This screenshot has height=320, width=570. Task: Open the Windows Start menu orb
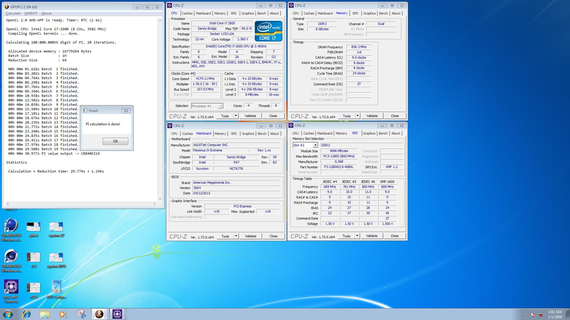point(8,314)
